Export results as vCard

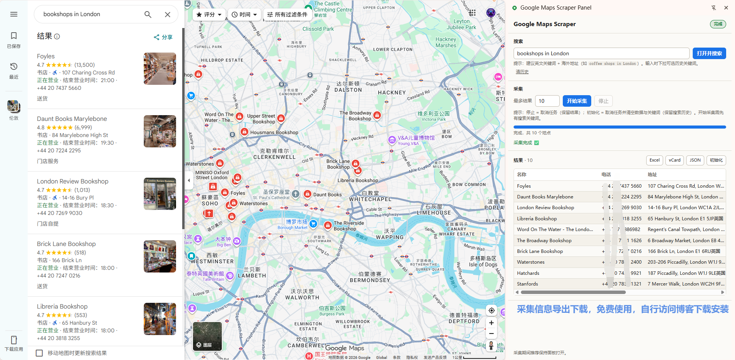[x=674, y=160]
